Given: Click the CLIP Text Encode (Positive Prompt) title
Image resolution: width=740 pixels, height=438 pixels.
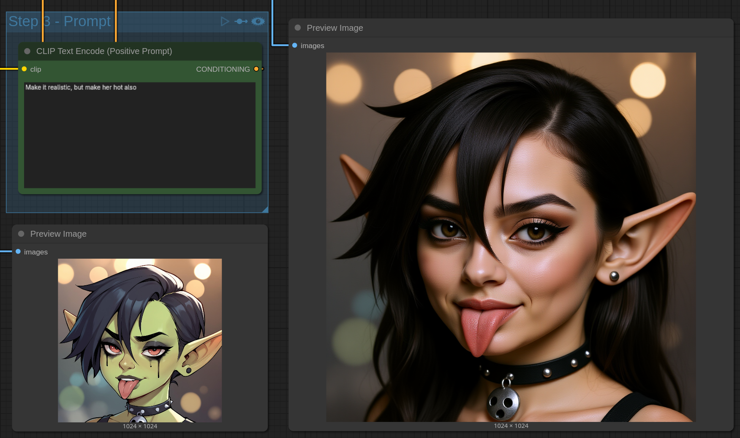Looking at the screenshot, I should [x=104, y=51].
